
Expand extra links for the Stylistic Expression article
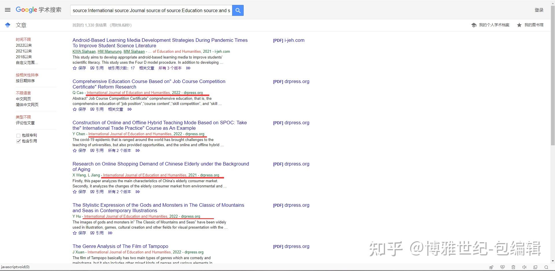(110, 233)
